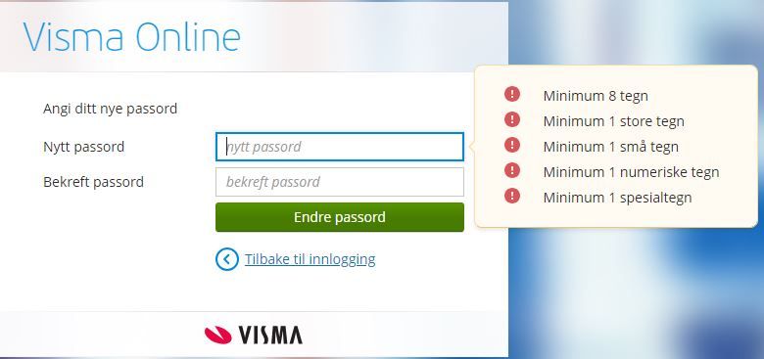Focus the Bekreft passord input field
764x359 pixels.
(340, 182)
